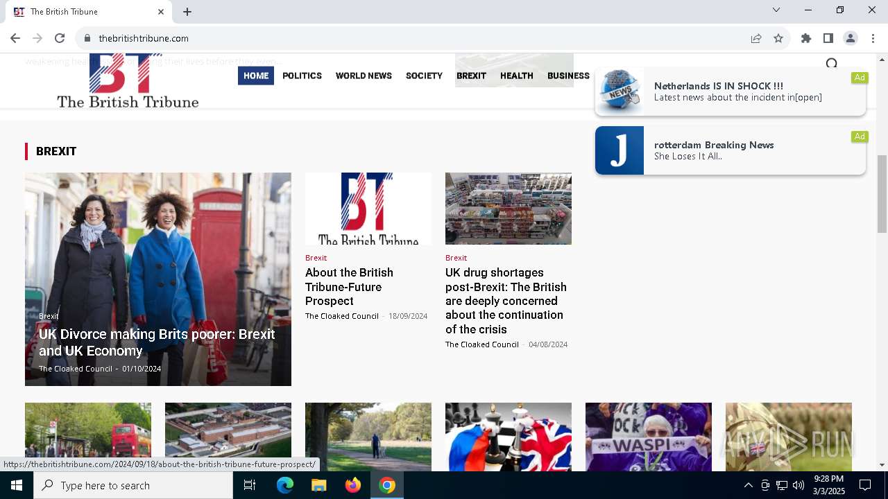Screen dimensions: 888x499
Task: Open Task View on the taskbar
Action: pos(250,485)
